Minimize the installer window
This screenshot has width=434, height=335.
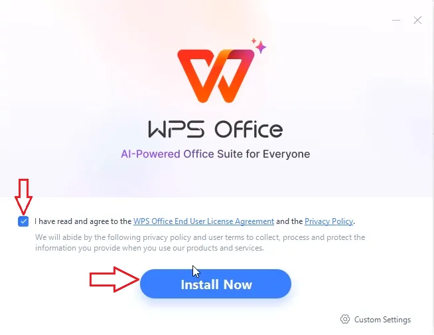(x=396, y=20)
